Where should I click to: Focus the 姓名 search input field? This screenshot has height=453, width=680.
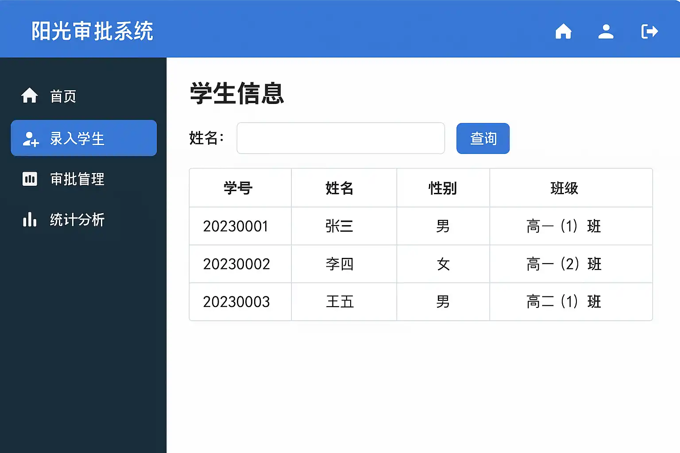(340, 138)
